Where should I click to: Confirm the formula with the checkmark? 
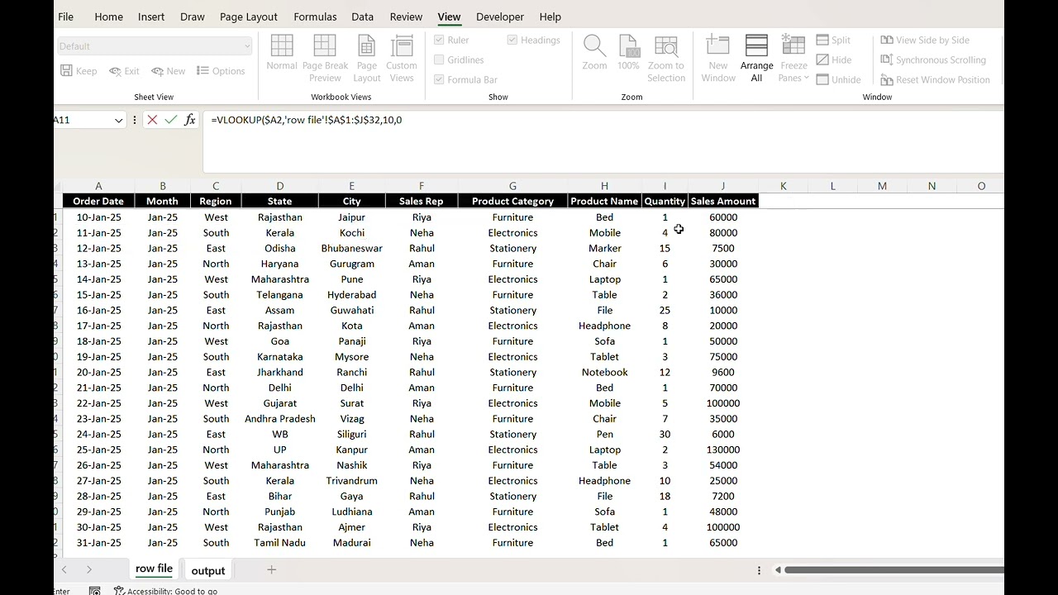pos(171,120)
